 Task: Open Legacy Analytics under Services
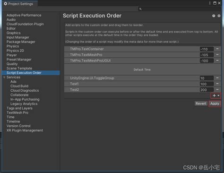point(24,104)
